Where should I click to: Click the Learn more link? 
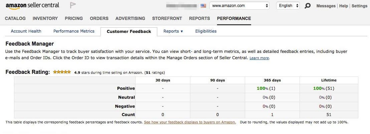click(259, 58)
